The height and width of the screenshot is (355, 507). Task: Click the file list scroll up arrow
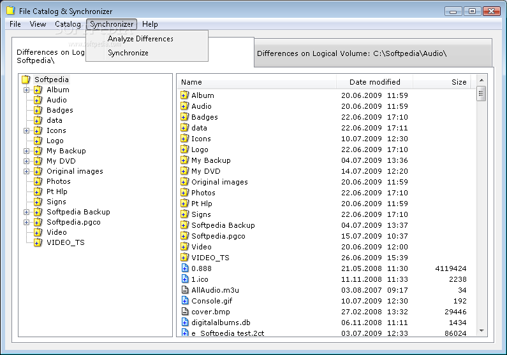tap(481, 80)
